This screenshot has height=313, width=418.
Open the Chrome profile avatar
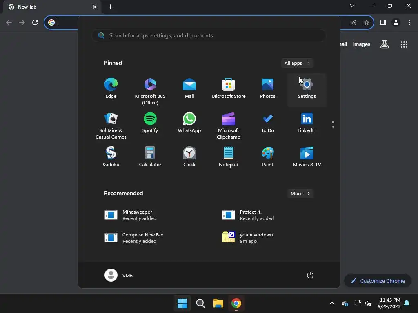coord(396,22)
